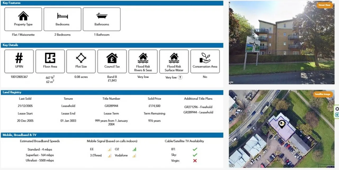Click the EE mobile signal bars
This screenshot has width=339, height=170.
pos(109,149)
